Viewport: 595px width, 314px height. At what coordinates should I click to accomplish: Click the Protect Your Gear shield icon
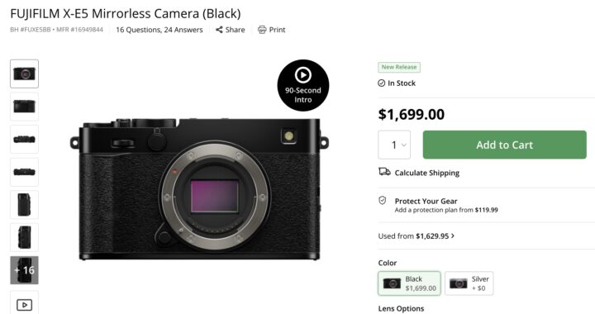(383, 200)
